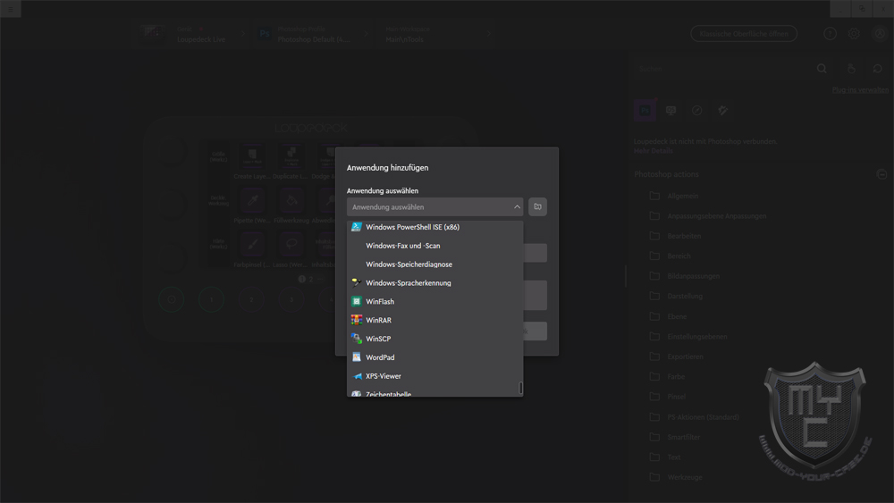Select the Photoshop Ps plugin tab icon

[x=645, y=110]
